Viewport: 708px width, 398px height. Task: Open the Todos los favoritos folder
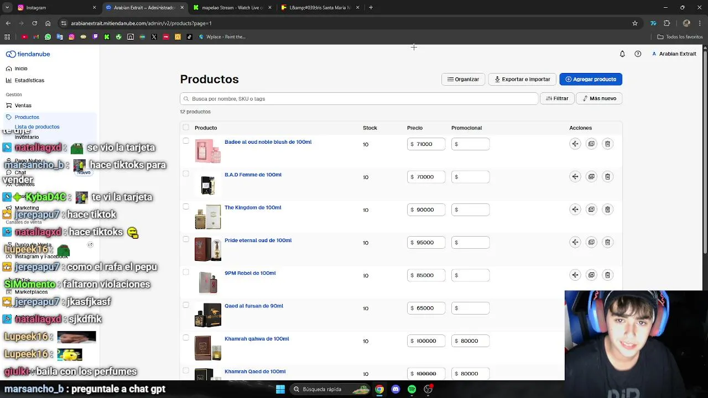(x=680, y=37)
